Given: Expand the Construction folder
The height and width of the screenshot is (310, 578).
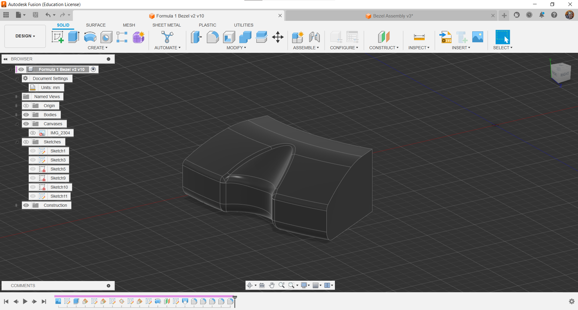Looking at the screenshot, I should tap(17, 205).
